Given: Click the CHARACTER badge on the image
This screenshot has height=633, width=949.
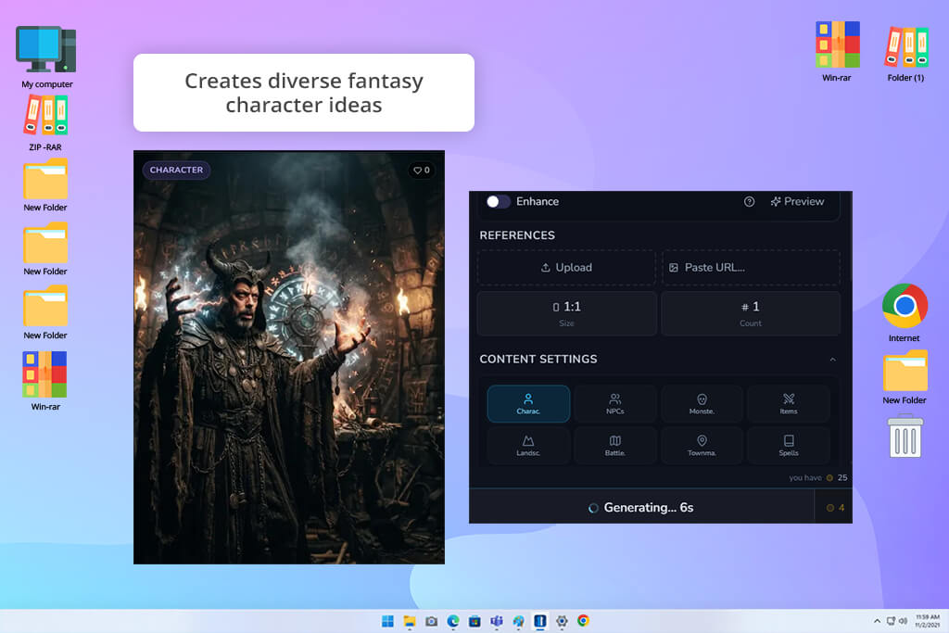Looking at the screenshot, I should tap(176, 170).
